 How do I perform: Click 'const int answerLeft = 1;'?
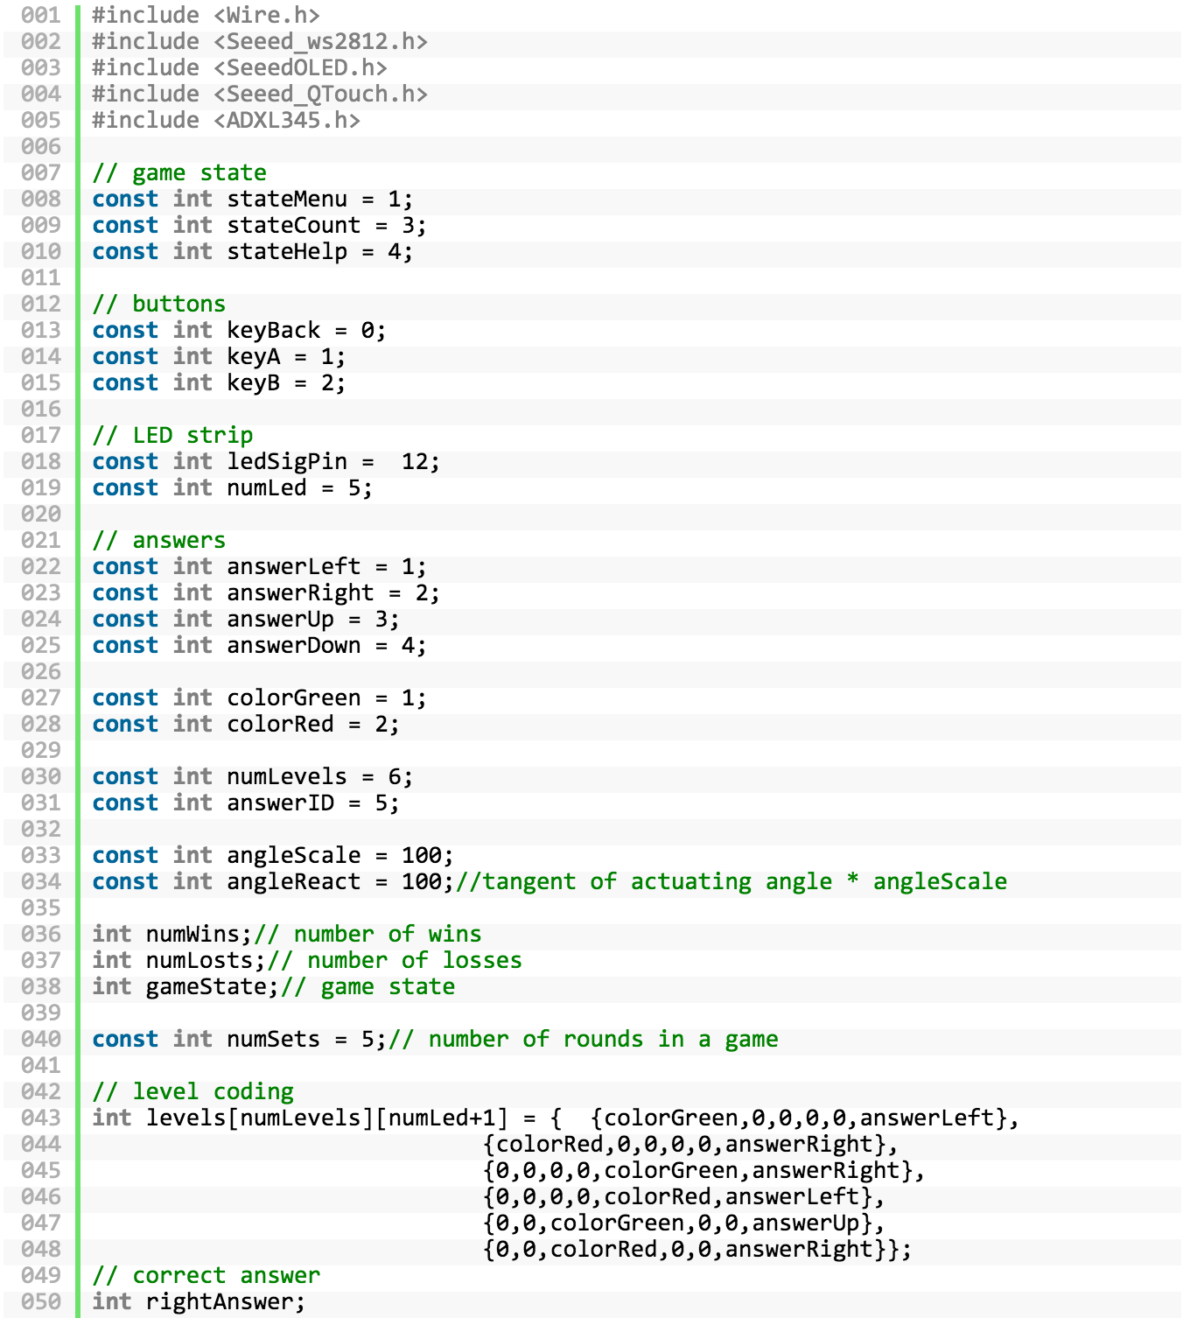[260, 566]
